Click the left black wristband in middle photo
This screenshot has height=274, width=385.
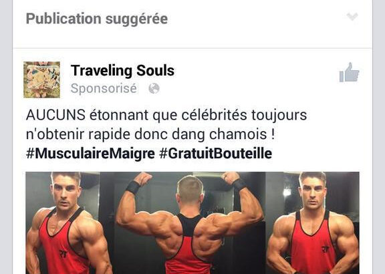tap(133, 188)
